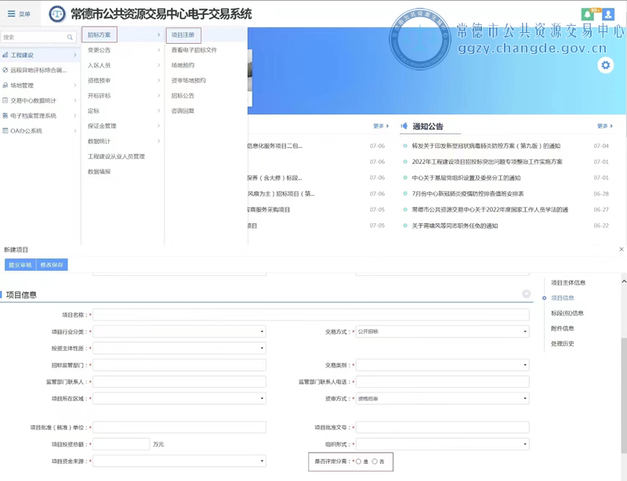Open the hamburger 菜单 icon
The image size is (627, 481).
click(11, 14)
